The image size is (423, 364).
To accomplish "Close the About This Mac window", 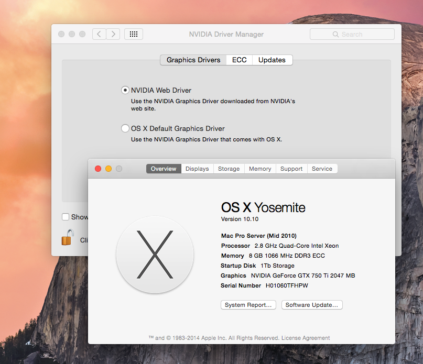I will point(98,169).
